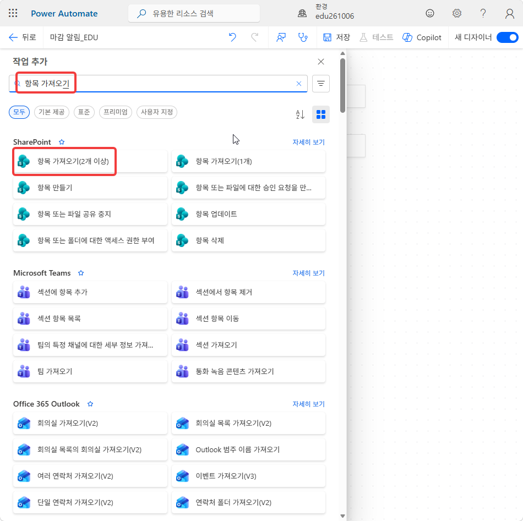Save the flow with 저장

pos(336,37)
